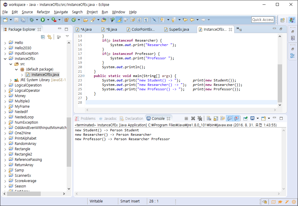Run the program with green play button
This screenshot has height=206, width=298.
[43, 20]
